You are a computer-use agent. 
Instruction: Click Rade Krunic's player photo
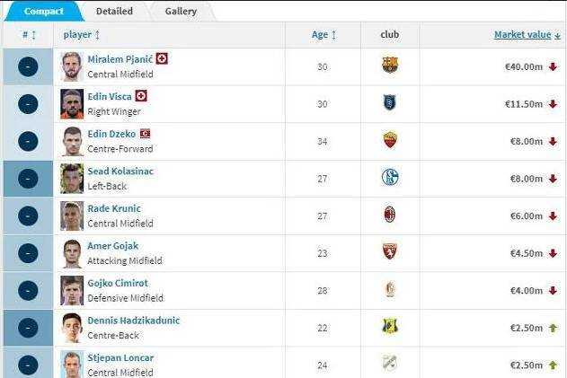click(72, 215)
